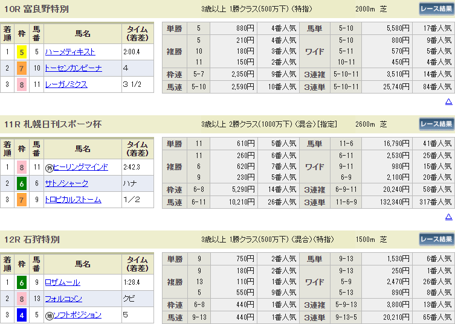The image size is (455, 324).
Task: Click 12R 単勝 payout 750円
Action: point(245,259)
